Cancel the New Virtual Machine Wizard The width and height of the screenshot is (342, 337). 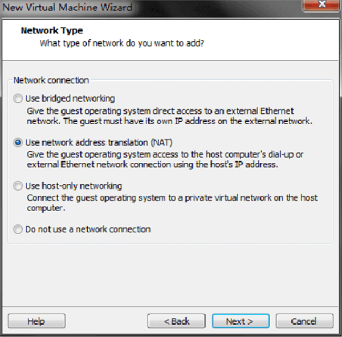click(304, 322)
